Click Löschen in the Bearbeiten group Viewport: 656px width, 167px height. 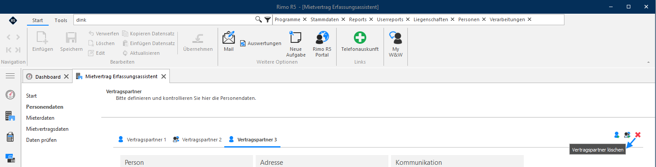pos(101,43)
